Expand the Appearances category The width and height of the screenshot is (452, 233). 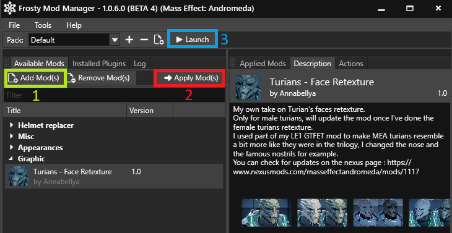tap(12, 147)
